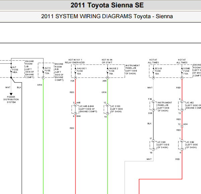Image resolution: width=201 pixels, height=194 pixels.
Task: Click the J/C D99 junction connector
Action: [182, 145]
